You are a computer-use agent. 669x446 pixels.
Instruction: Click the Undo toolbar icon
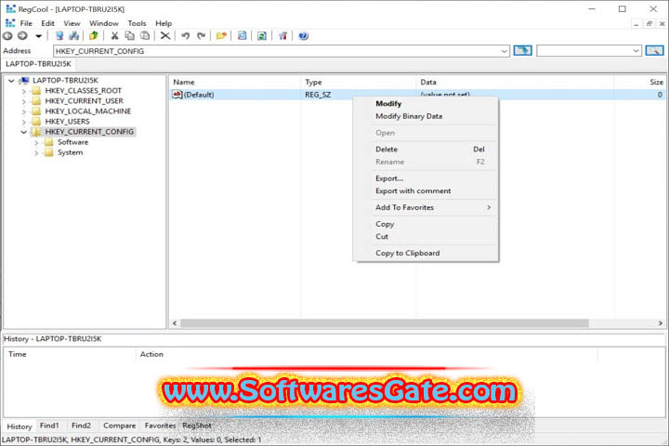[x=185, y=36]
